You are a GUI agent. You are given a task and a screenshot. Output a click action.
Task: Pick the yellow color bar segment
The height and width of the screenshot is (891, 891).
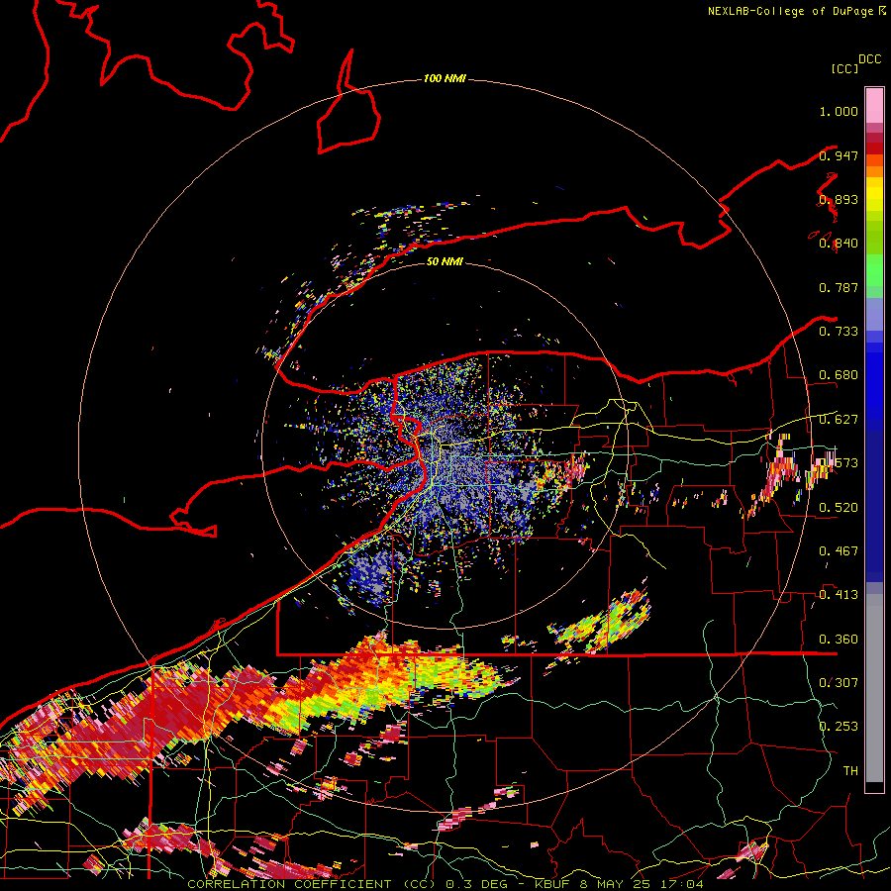tap(874, 195)
